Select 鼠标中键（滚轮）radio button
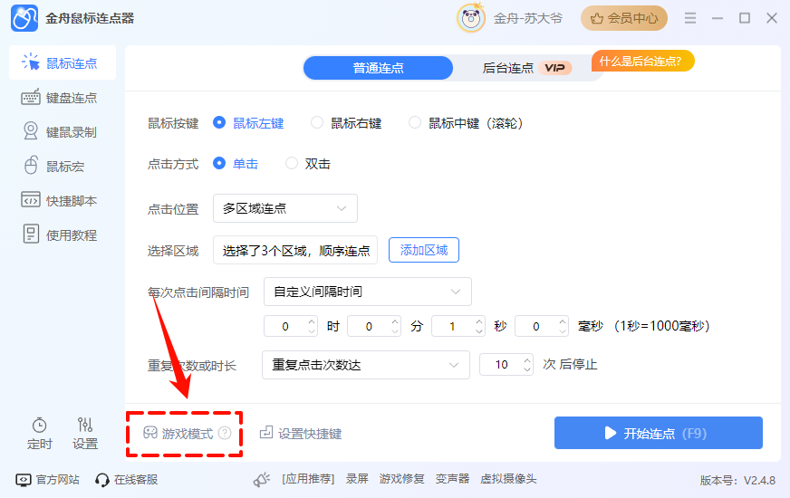This screenshot has width=790, height=498. point(415,122)
